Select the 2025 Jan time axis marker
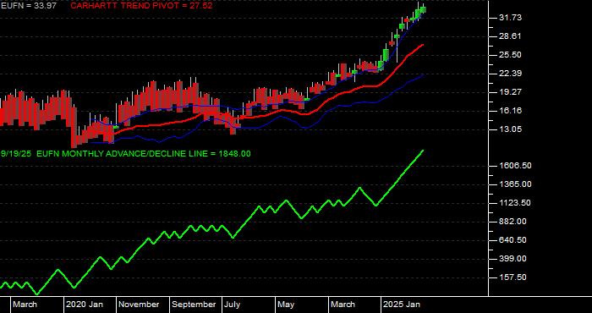Image resolution: width=592 pixels, height=313 pixels. (402, 305)
